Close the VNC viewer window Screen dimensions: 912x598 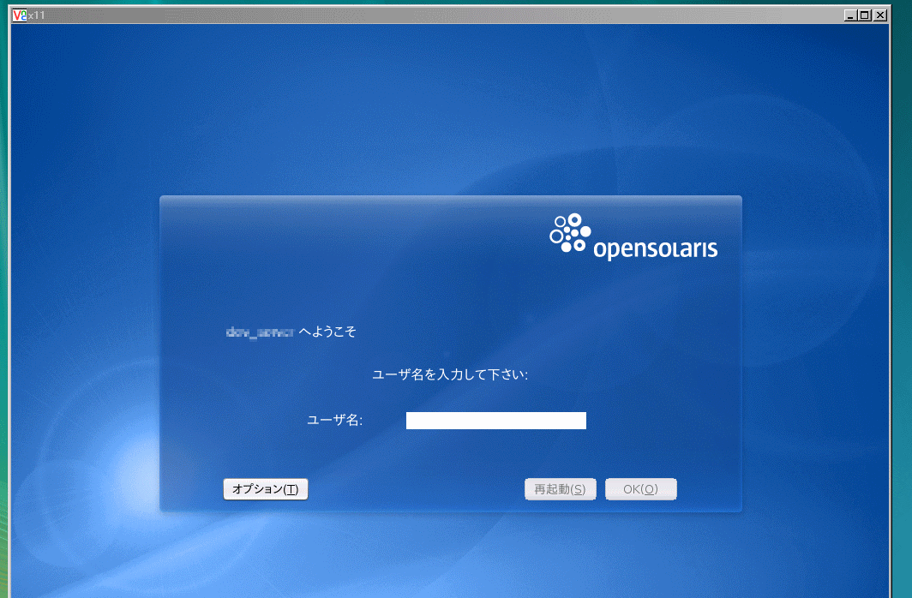pos(879,15)
